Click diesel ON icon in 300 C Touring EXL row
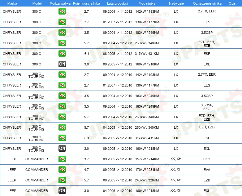 coord(62,148)
